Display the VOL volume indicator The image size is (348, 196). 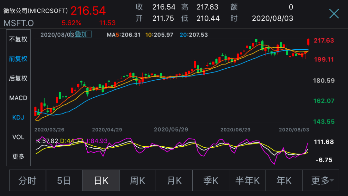pos(18,137)
